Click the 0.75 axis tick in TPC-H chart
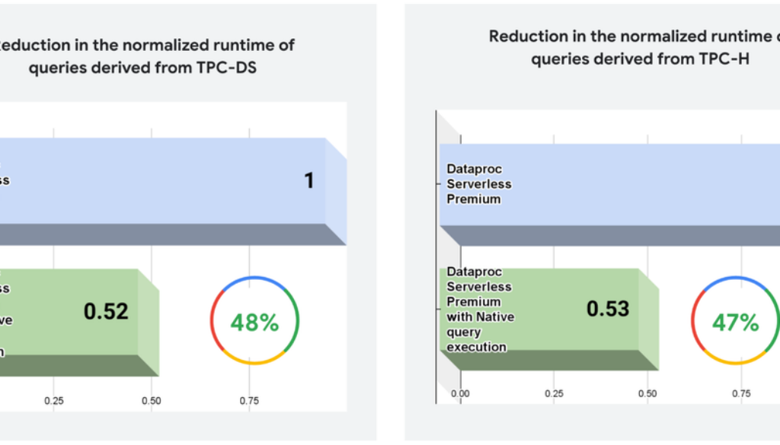The width and height of the screenshot is (780, 445). (x=740, y=394)
